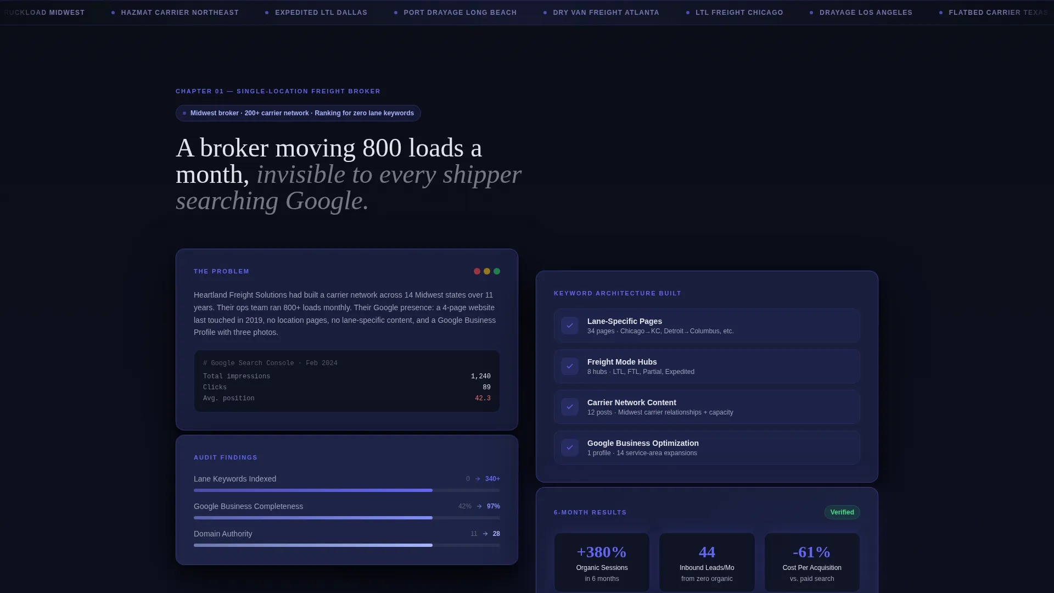
Task: Click the Lane-Specific Pages title
Action: 625,321
